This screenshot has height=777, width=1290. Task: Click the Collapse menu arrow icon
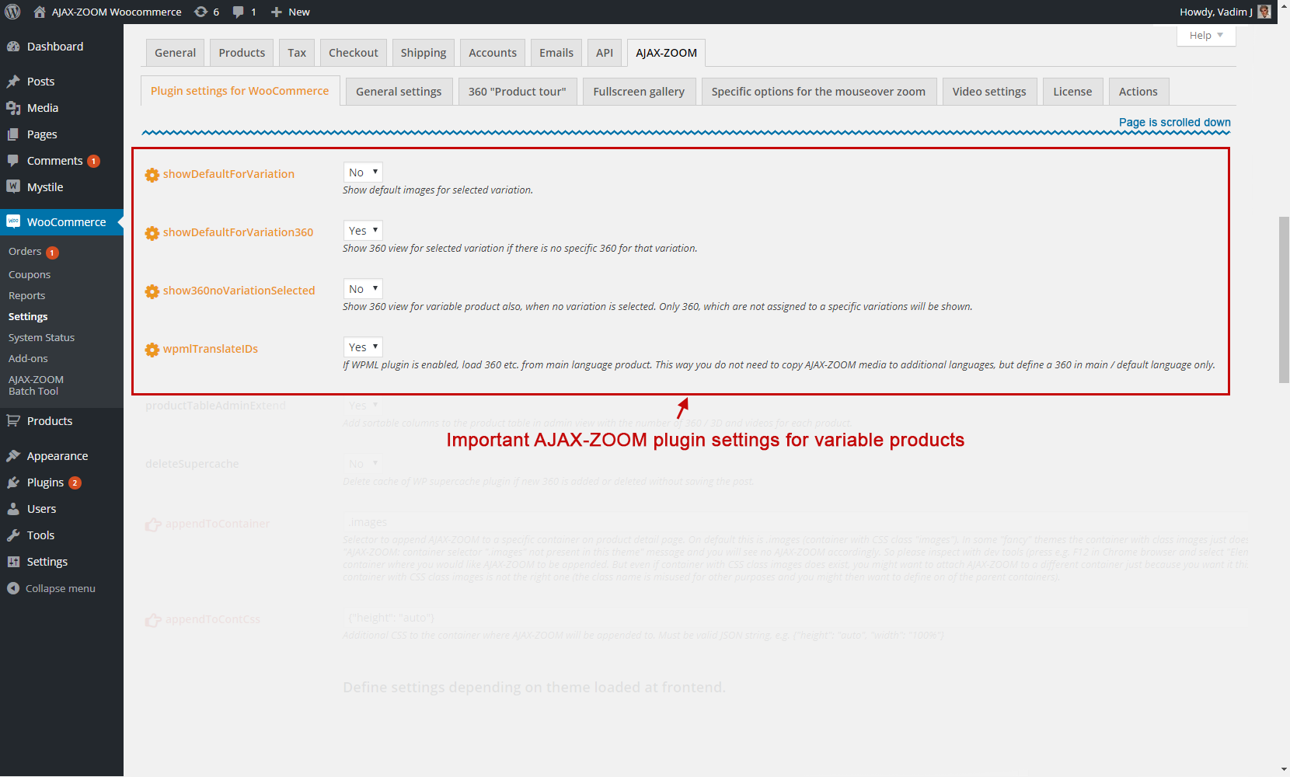pos(13,588)
